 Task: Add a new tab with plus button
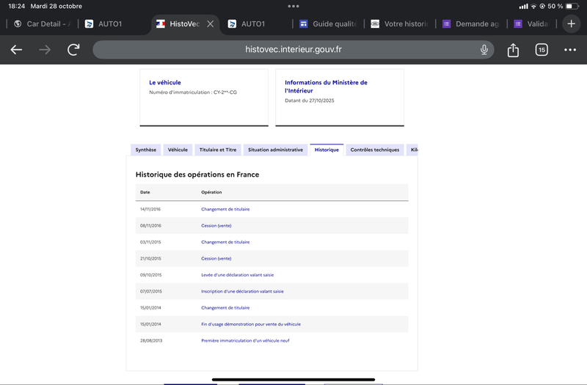point(572,23)
